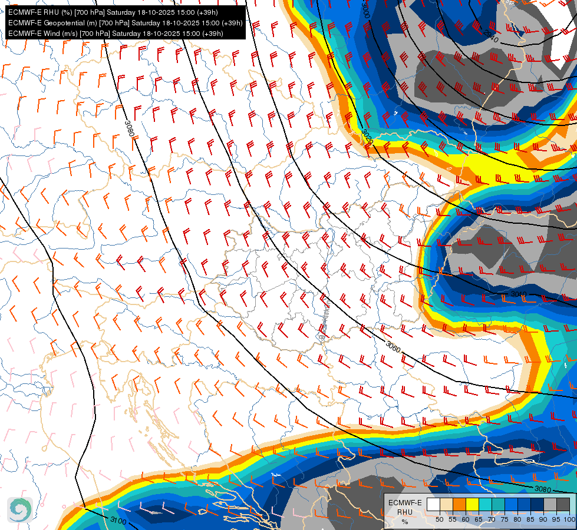Click the legend tick value 90
The image size is (577, 530).
[x=543, y=519]
